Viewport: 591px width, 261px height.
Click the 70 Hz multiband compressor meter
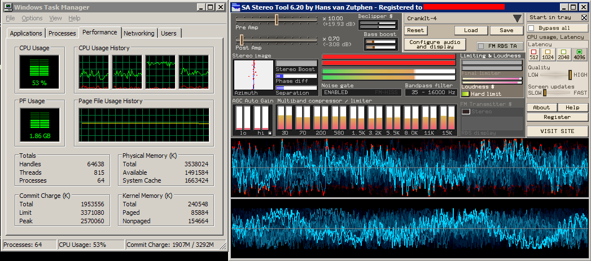tap(303, 117)
